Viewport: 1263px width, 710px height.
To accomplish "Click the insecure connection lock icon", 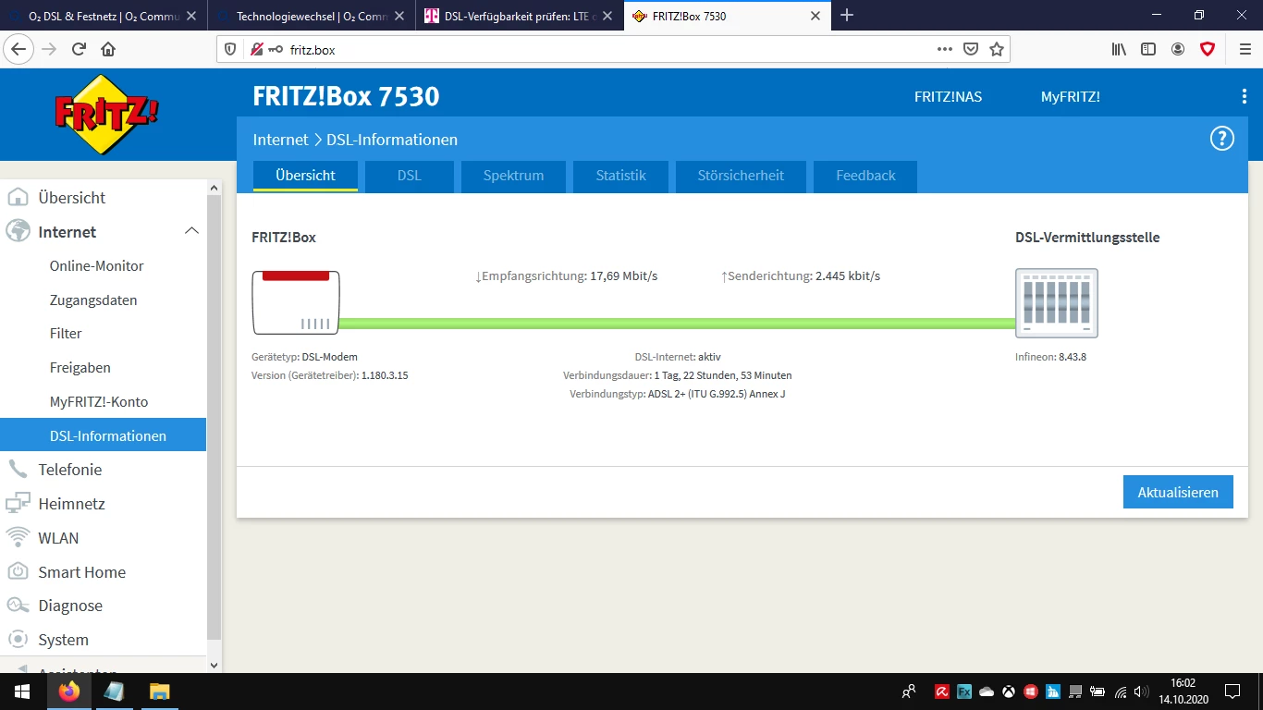I will click(256, 49).
